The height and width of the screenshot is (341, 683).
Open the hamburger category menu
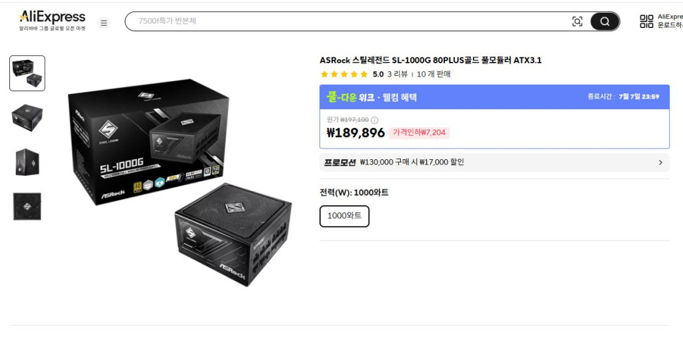103,23
